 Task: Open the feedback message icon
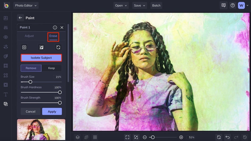point(223,5)
